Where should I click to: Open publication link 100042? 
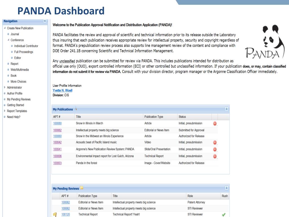tap(57, 142)
